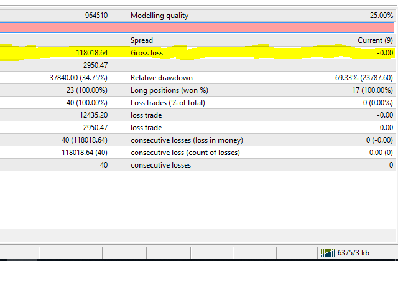Image resolution: width=398 pixels, height=299 pixels.
Task: Click the connection status bars icon
Action: pyautogui.click(x=327, y=253)
